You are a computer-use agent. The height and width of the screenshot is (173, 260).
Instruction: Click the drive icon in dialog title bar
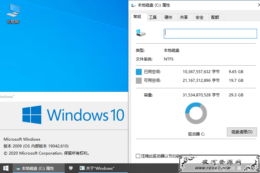click(134, 5)
